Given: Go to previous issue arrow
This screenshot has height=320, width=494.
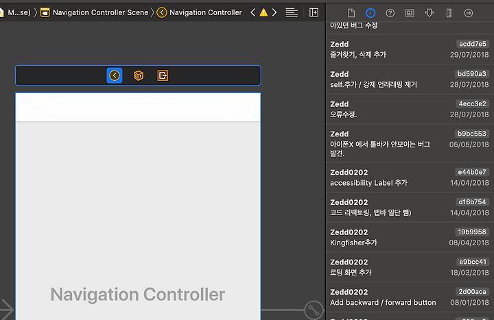Looking at the screenshot, I should click(x=252, y=12).
